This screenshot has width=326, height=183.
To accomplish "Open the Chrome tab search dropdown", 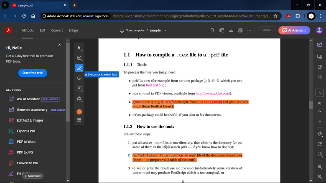I will (5, 5).
